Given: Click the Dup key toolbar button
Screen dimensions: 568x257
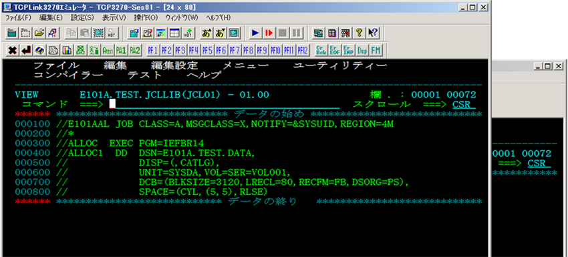Looking at the screenshot, I should point(362,50).
